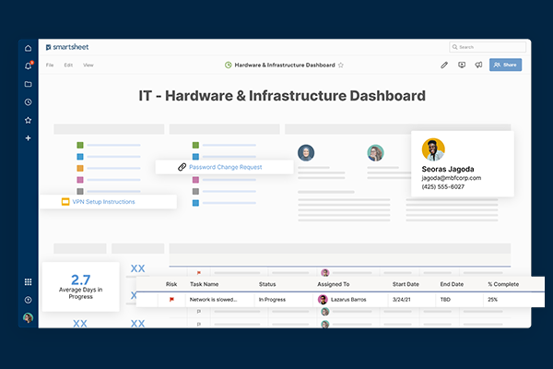Open the Browse folder icon
Screen dimensions: 553x369
coord(29,84)
